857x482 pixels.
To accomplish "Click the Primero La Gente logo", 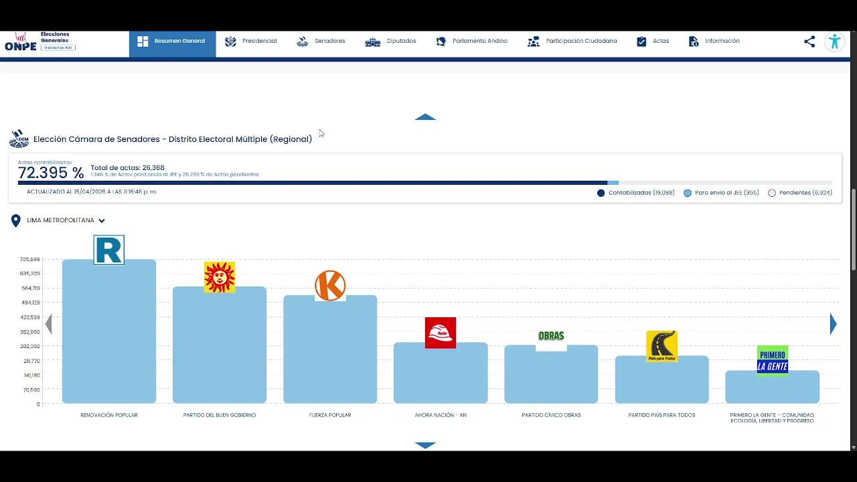I will [773, 360].
